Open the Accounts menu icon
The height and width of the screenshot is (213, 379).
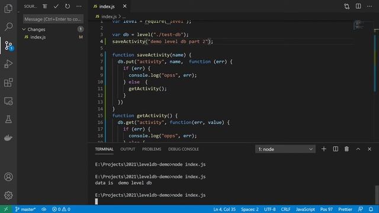pos(8,177)
